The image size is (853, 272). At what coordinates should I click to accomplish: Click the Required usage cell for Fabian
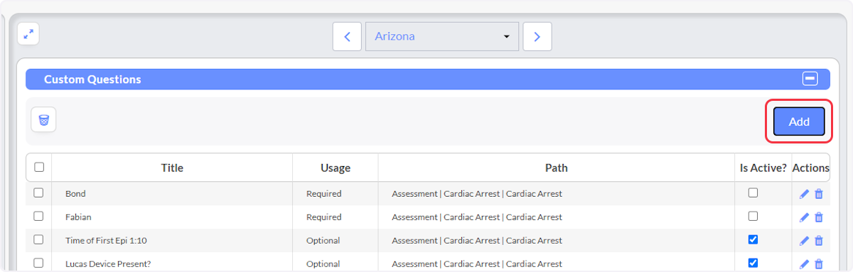336,217
